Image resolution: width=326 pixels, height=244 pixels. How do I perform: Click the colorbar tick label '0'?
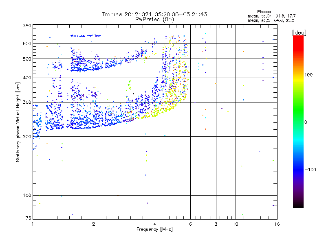click(x=306, y=122)
